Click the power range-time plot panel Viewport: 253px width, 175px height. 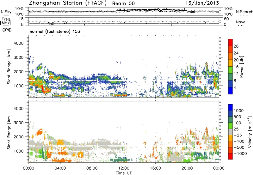click(124, 66)
